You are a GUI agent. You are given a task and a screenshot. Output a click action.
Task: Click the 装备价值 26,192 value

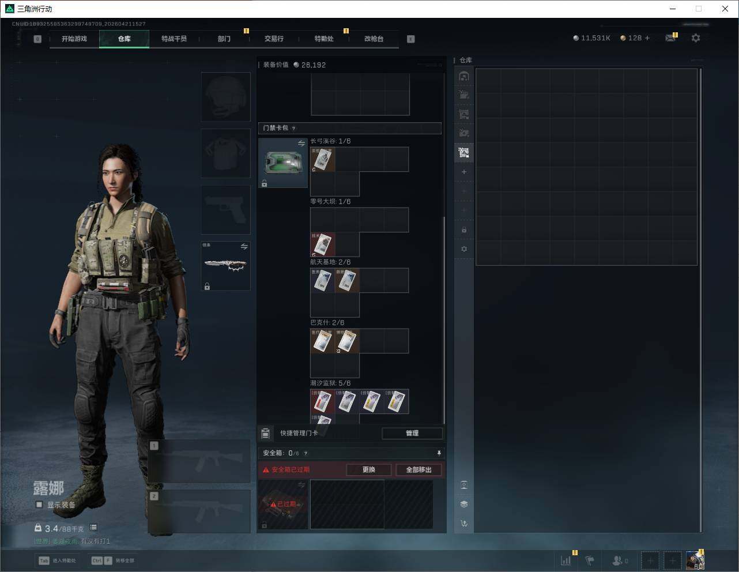(x=294, y=65)
